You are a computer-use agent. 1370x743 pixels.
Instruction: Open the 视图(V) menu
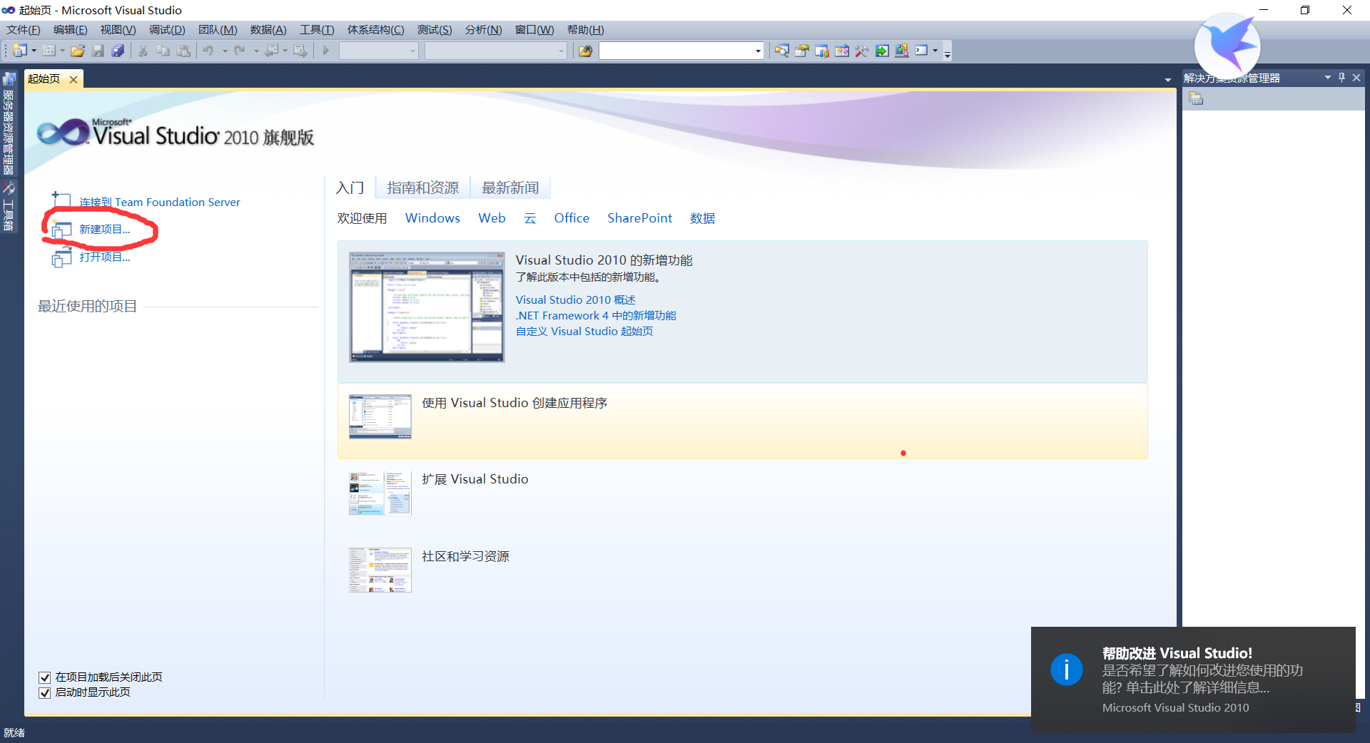coord(118,30)
